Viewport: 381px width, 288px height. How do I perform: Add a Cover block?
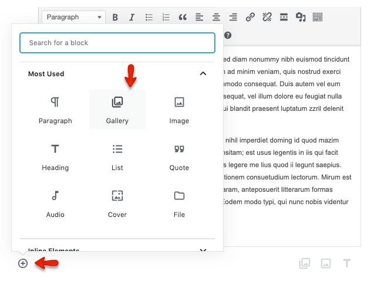click(117, 203)
